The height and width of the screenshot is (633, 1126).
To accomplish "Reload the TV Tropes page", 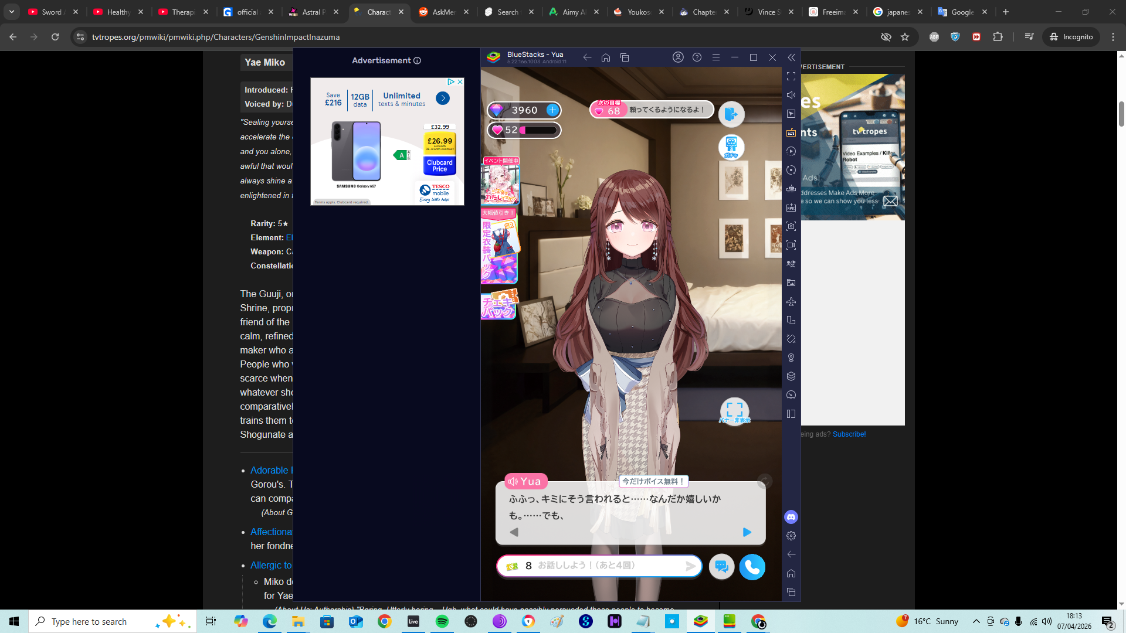I will tap(55, 37).
